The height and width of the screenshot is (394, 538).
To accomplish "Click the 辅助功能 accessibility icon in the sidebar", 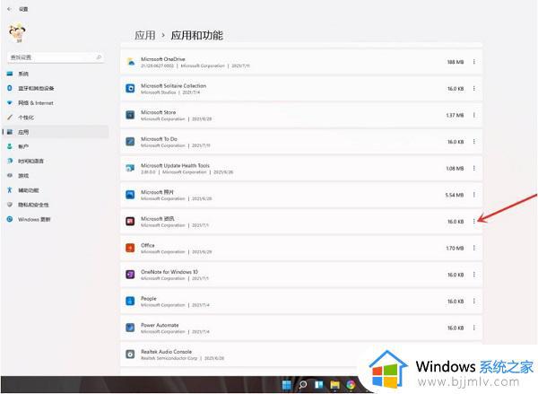I will [x=10, y=190].
